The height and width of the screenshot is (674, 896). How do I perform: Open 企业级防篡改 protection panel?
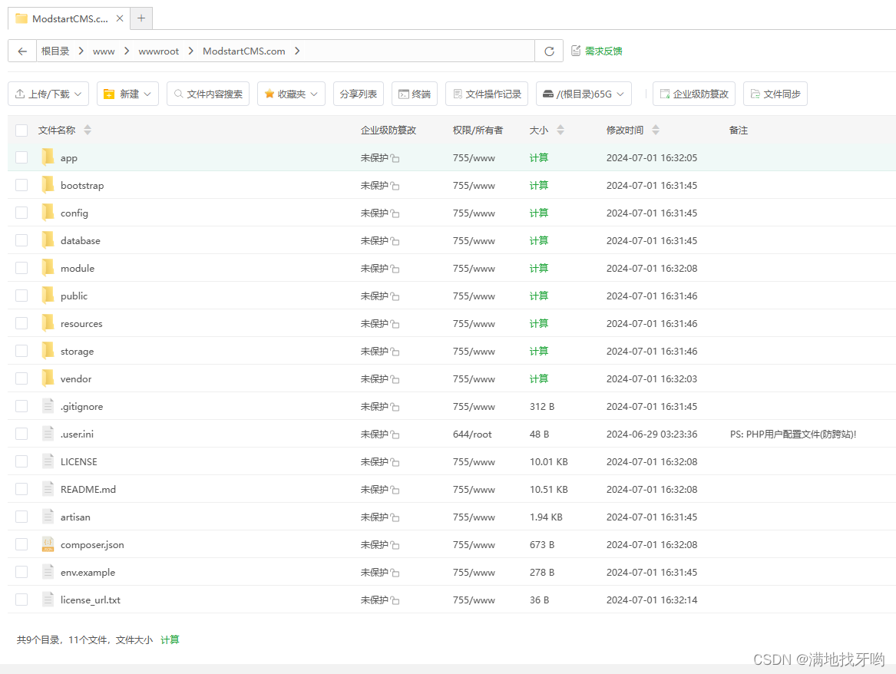694,93
